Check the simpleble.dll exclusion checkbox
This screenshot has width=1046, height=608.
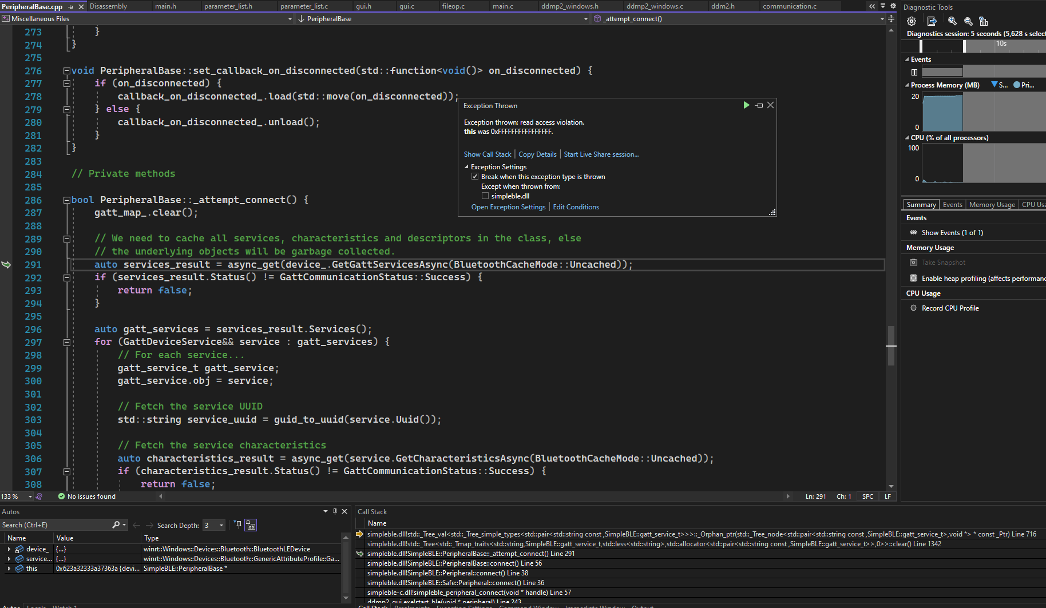(485, 196)
